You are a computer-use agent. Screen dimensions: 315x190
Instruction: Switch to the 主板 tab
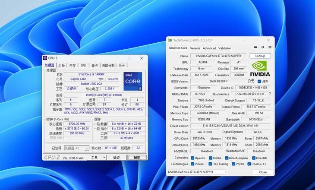pos(61,66)
